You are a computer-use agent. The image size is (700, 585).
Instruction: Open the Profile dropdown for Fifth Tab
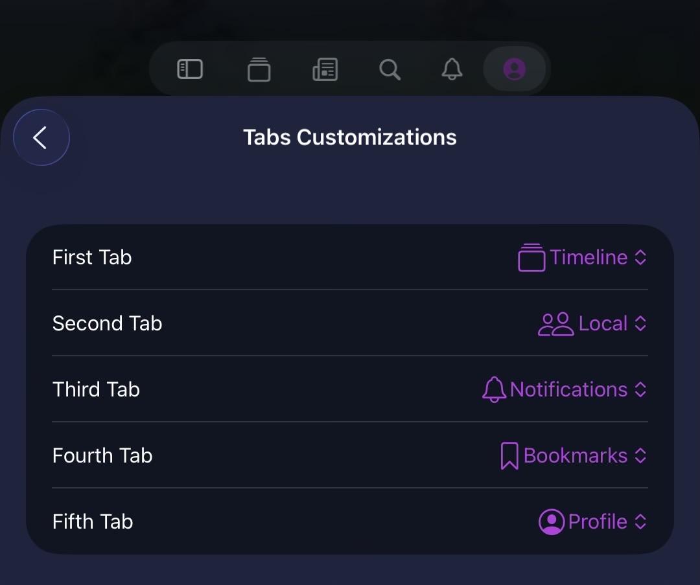tap(593, 522)
